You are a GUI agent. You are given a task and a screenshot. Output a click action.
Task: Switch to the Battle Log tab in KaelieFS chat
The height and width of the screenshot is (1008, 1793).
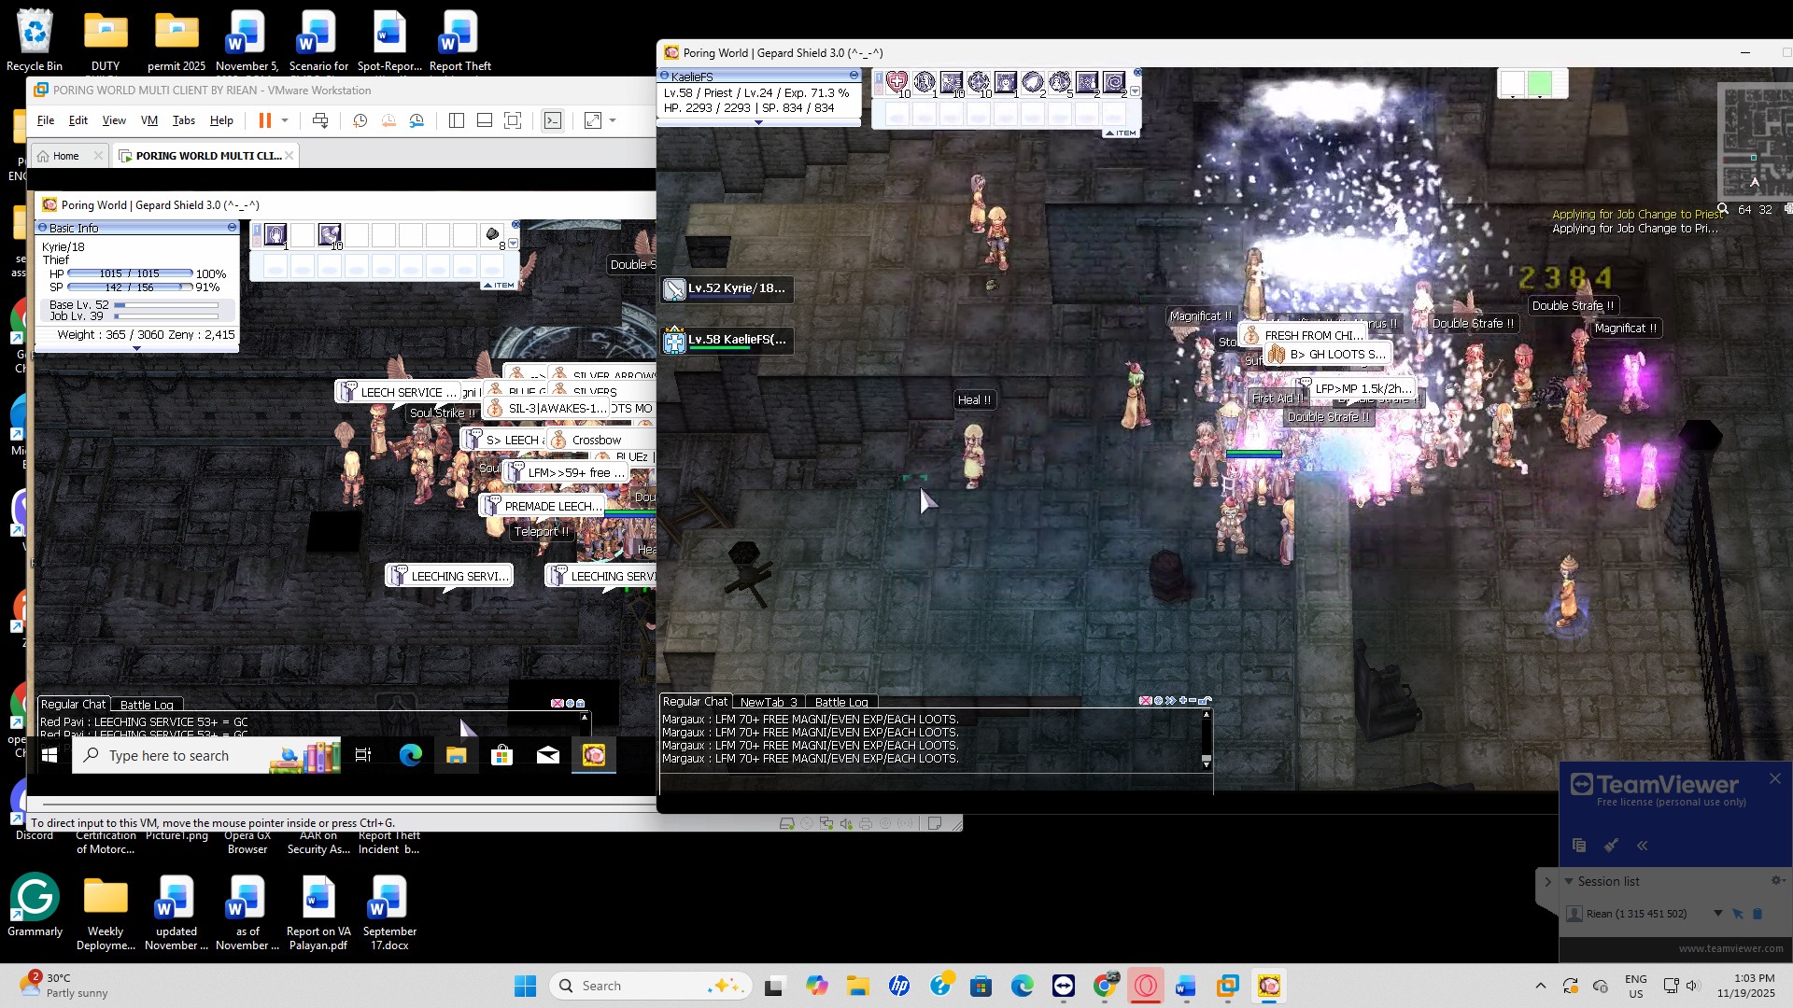pos(841,702)
